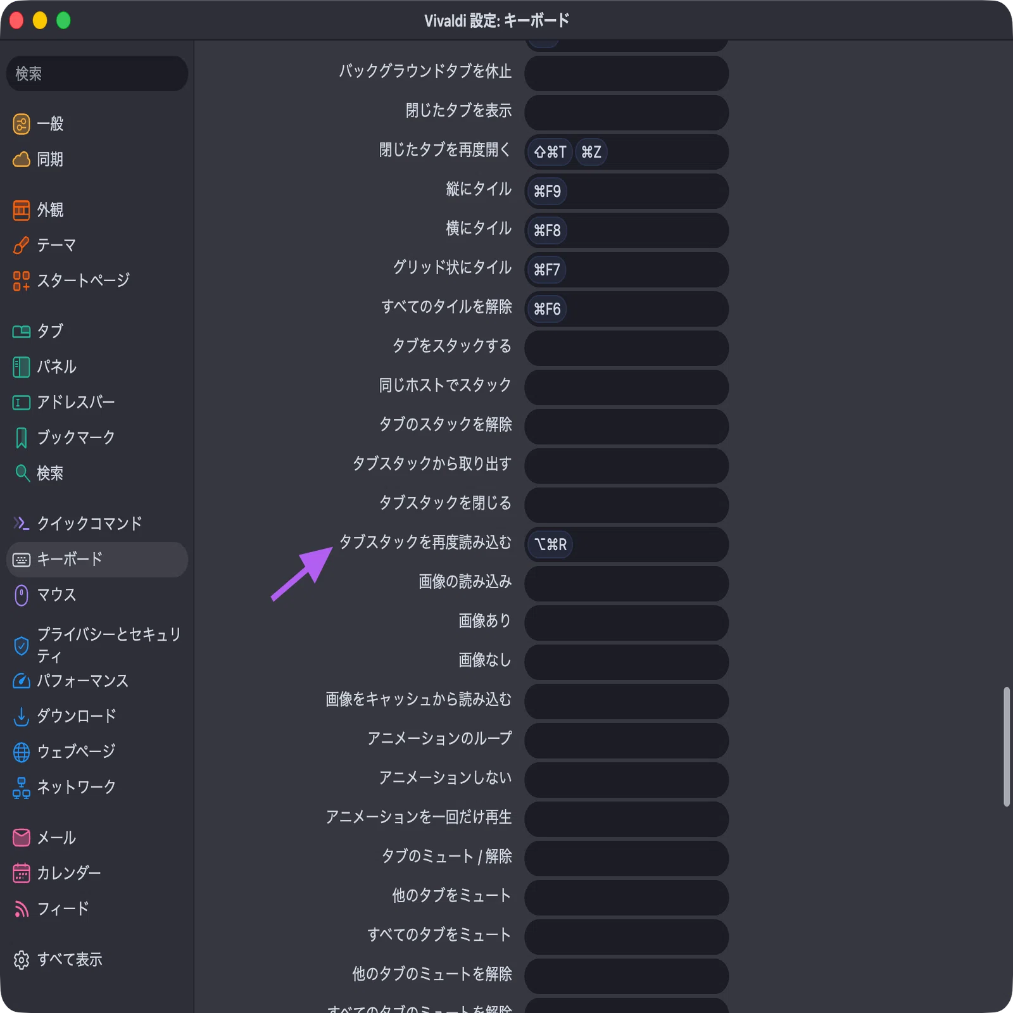The image size is (1013, 1013).
Task: Open the テーマ settings section
Action: tap(97, 246)
